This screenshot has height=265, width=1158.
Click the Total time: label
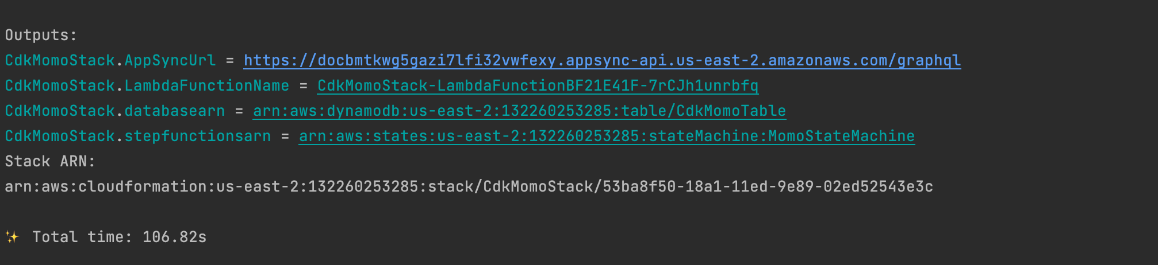82,237
